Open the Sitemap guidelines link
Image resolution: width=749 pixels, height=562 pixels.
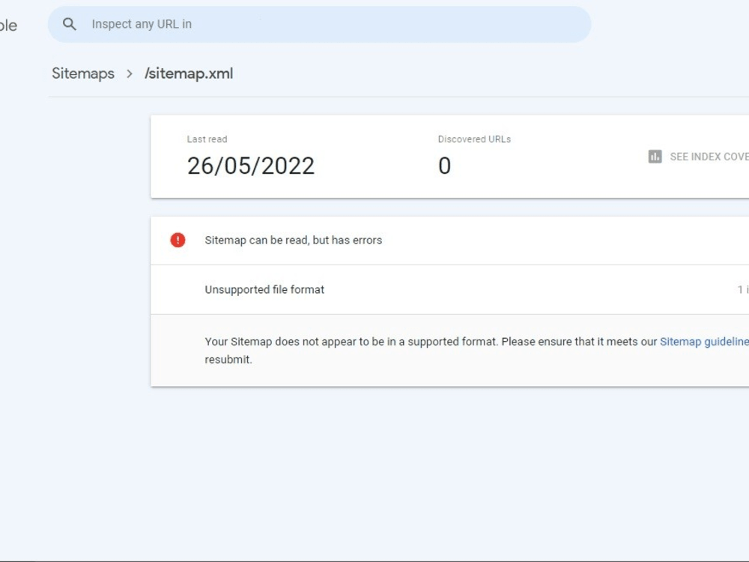704,342
